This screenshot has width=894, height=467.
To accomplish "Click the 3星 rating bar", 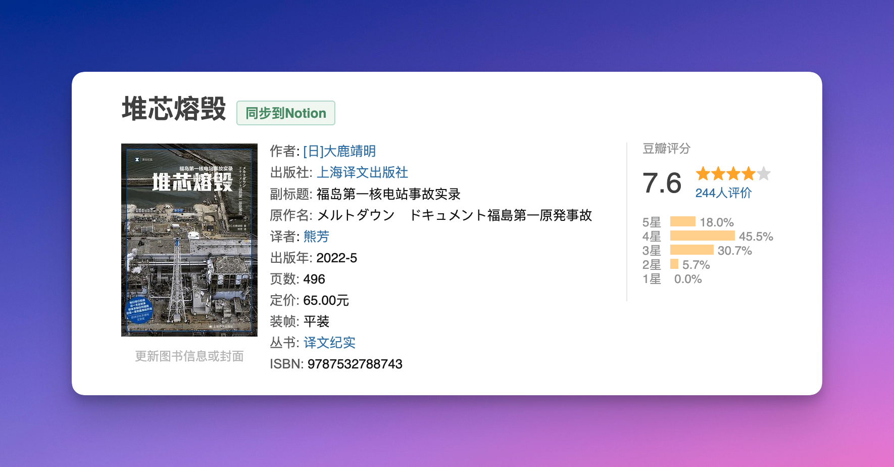I will [692, 250].
